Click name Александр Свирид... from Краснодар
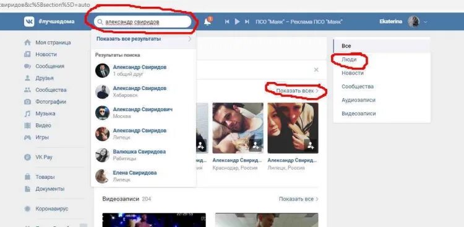Viewport: 464px width, 227px height. [x=238, y=160]
